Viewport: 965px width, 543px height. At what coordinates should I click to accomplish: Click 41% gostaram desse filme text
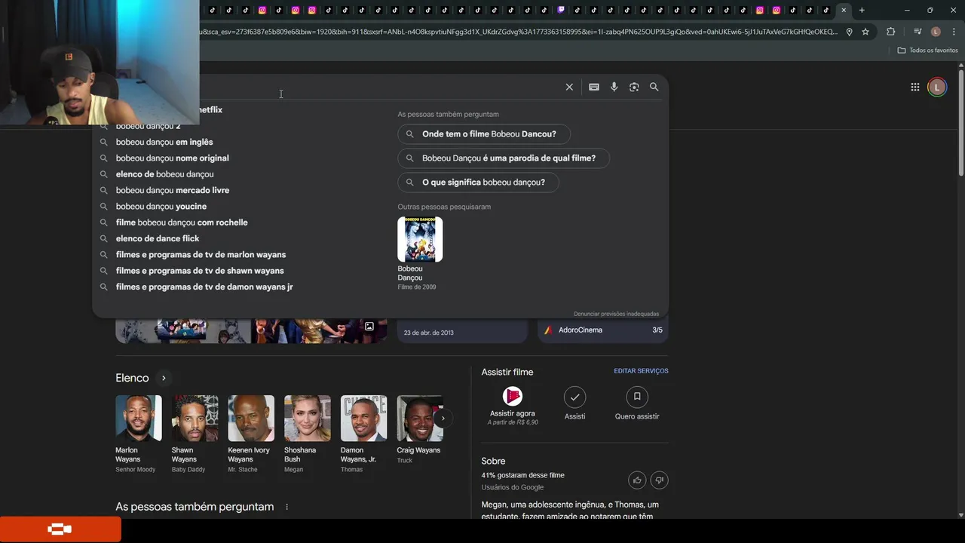click(x=522, y=475)
